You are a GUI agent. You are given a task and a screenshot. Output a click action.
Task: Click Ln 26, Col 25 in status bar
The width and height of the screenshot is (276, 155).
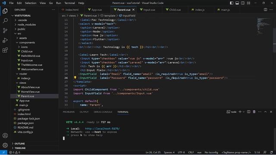coord(153,152)
